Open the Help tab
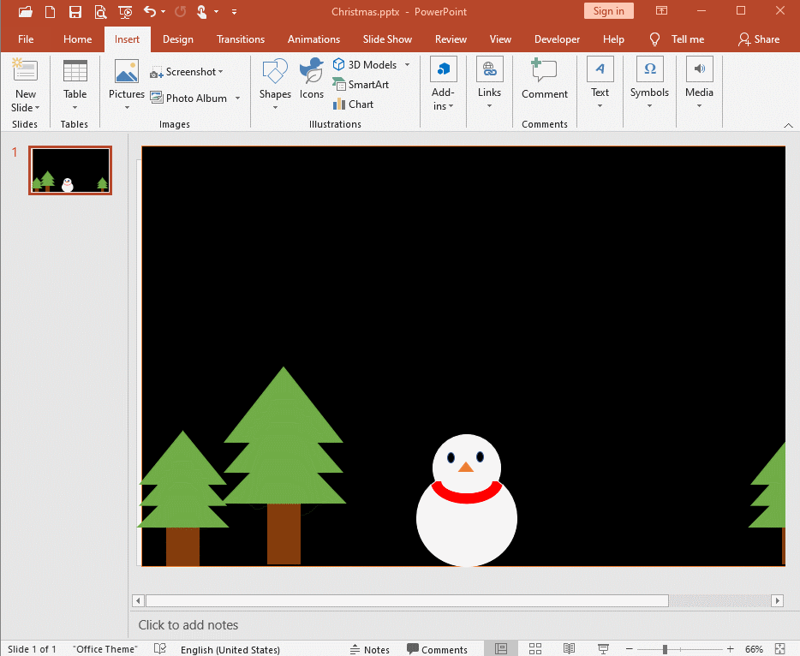Image resolution: width=800 pixels, height=656 pixels. 613,39
